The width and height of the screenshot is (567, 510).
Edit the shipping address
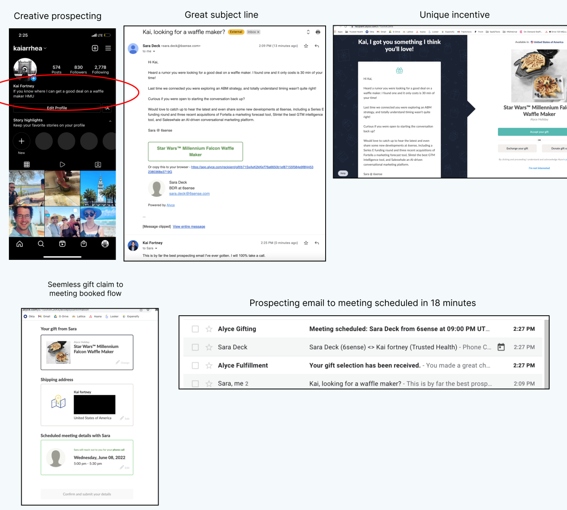[124, 418]
